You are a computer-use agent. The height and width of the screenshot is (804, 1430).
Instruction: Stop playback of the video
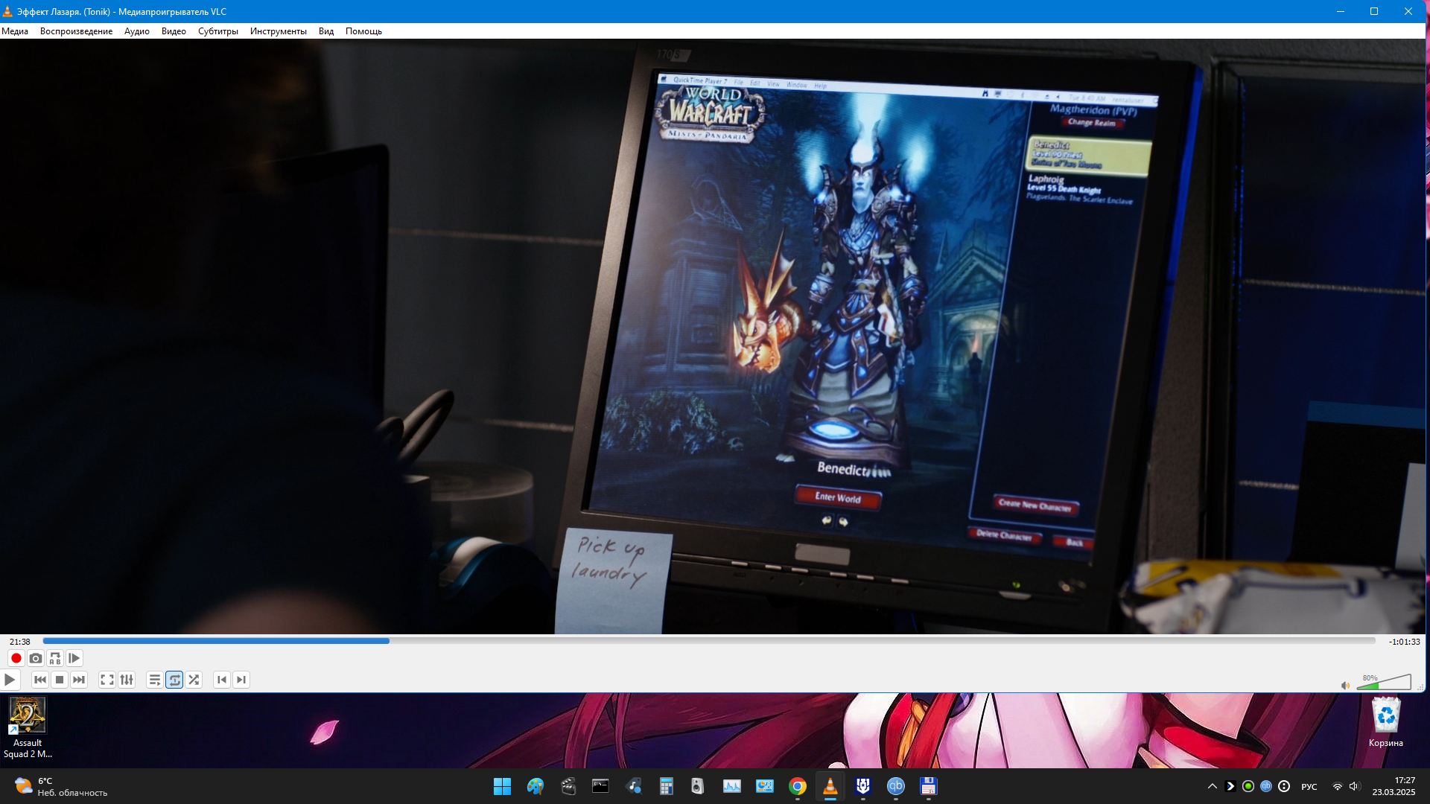coord(60,680)
